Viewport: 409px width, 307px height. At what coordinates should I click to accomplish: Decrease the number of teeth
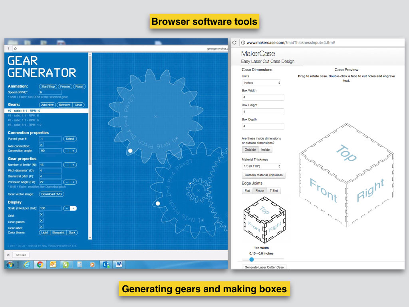pyautogui.click(x=67, y=165)
